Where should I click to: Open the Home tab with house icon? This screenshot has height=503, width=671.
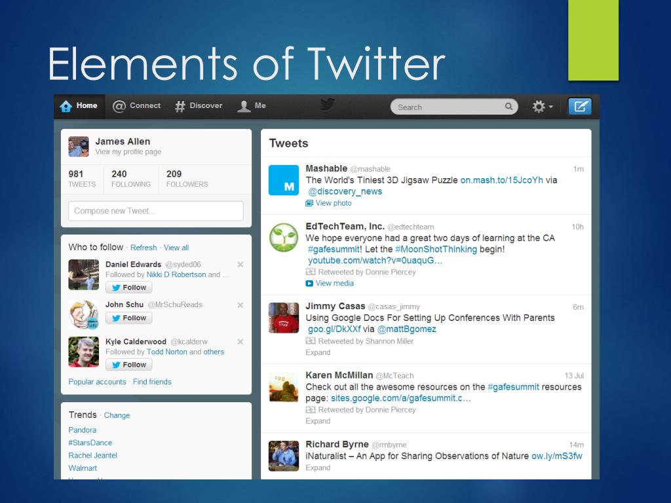click(79, 106)
